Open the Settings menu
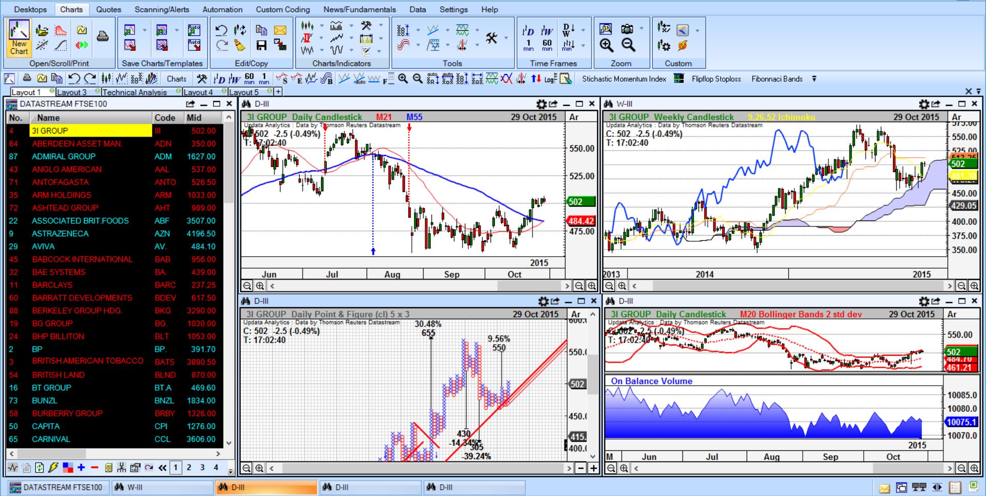 pyautogui.click(x=453, y=9)
